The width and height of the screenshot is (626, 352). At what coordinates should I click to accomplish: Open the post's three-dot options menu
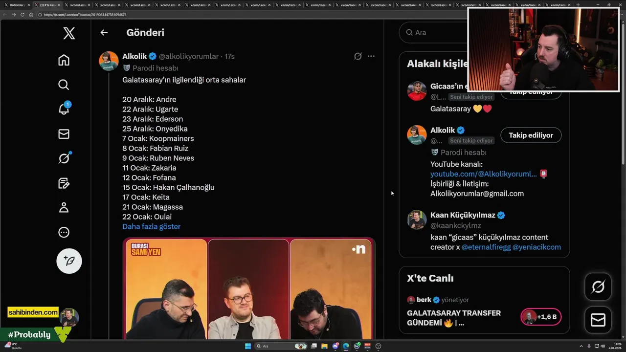tap(371, 56)
